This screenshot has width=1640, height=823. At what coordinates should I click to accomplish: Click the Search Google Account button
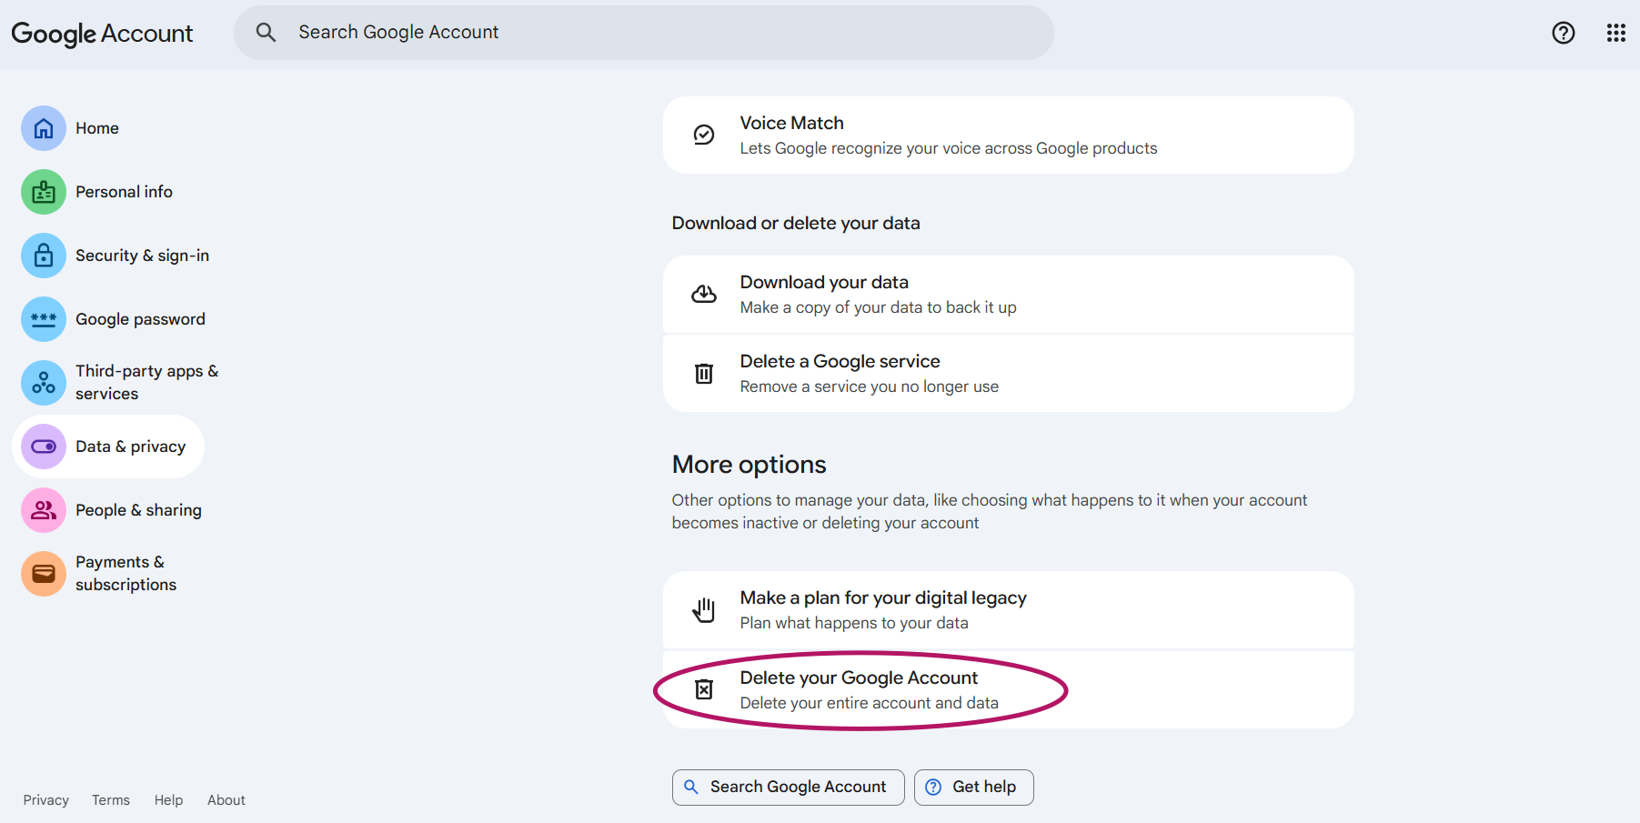pos(788,787)
